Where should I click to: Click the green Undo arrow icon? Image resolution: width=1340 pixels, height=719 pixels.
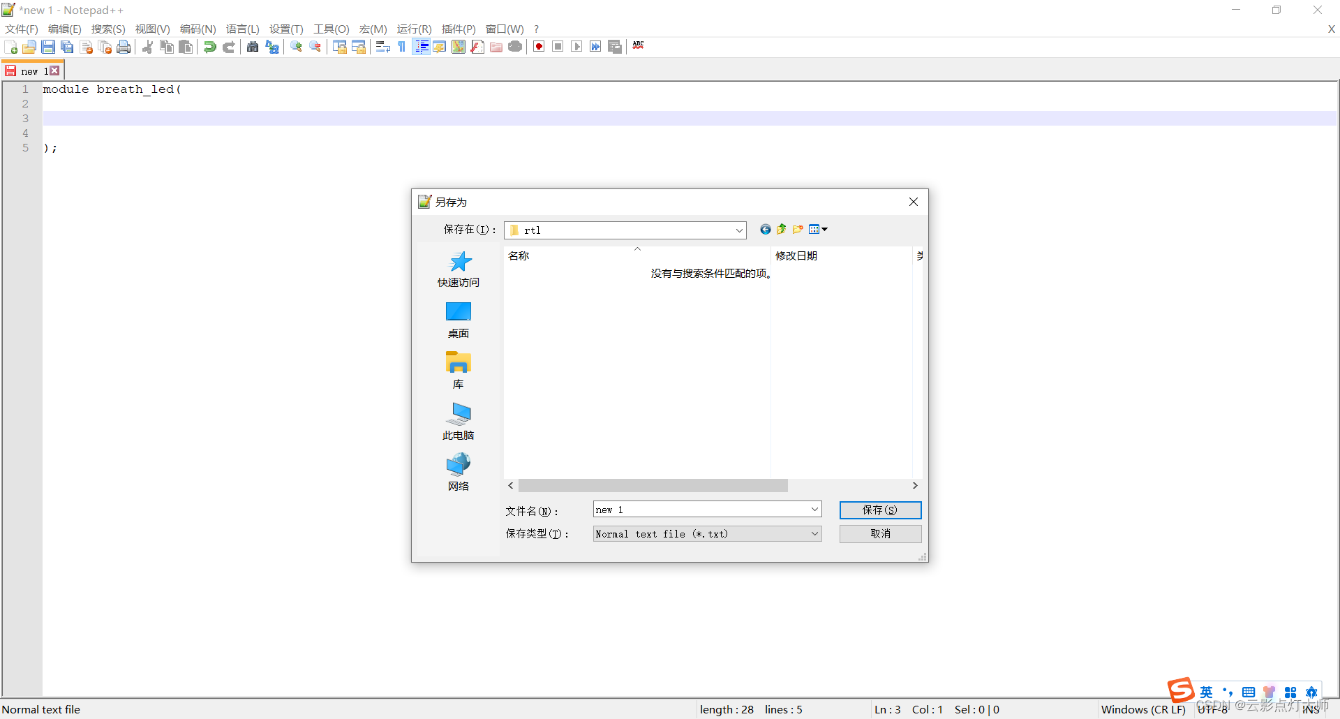(x=209, y=47)
